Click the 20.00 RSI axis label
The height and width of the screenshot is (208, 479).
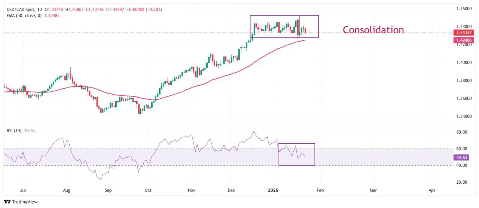click(x=461, y=182)
